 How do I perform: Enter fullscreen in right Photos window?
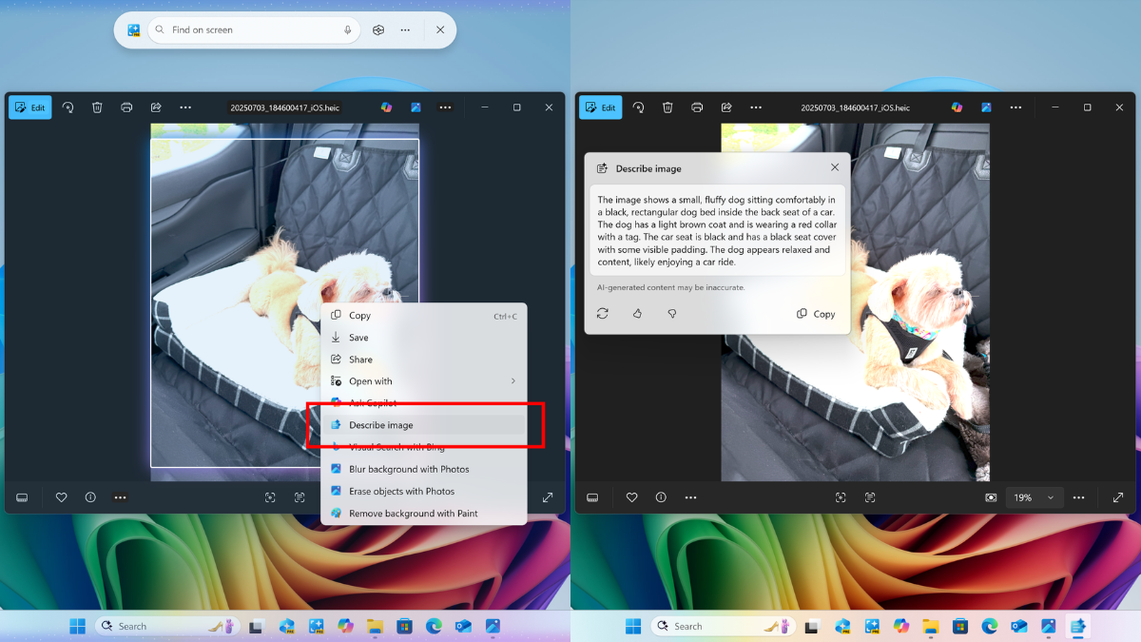click(1118, 497)
